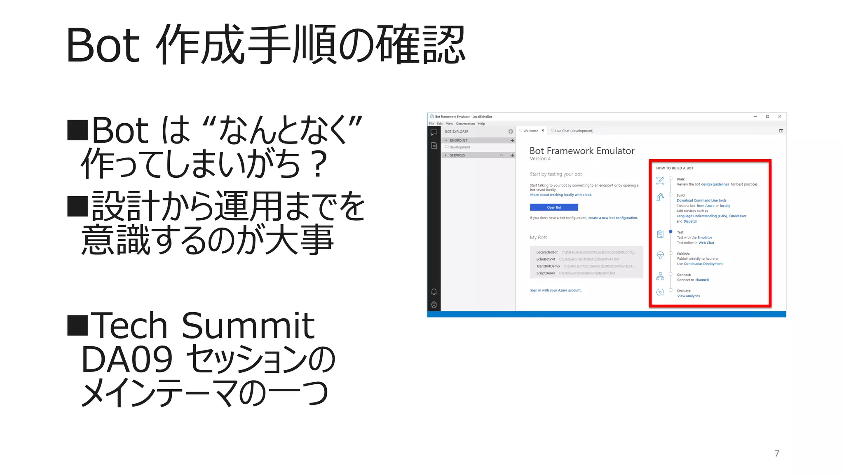
Task: Click the Connect step network icon
Action: click(x=660, y=276)
